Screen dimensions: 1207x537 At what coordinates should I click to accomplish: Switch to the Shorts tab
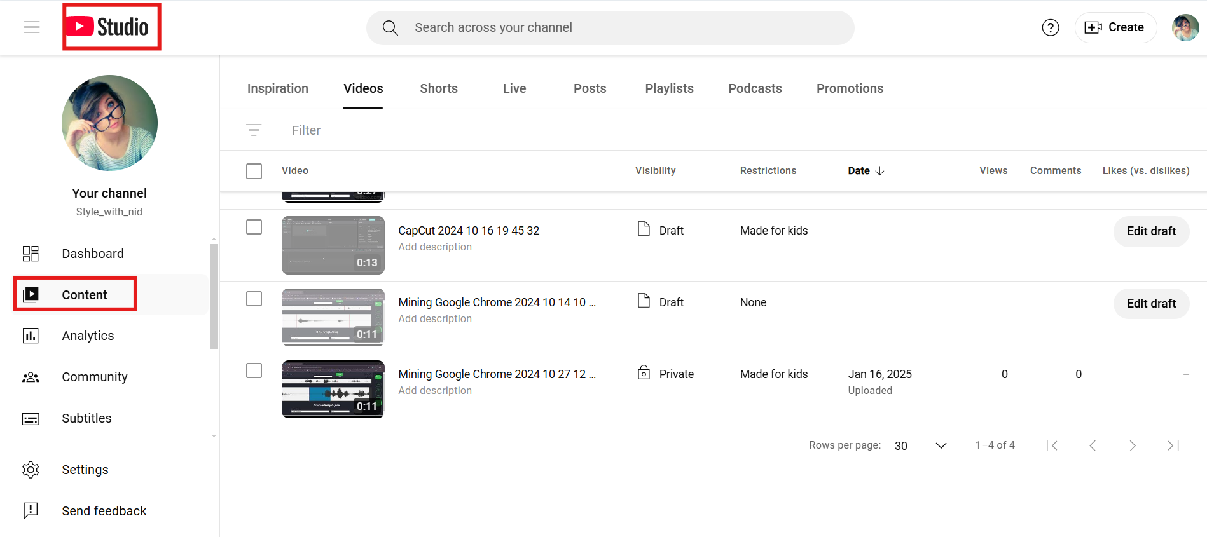pyautogui.click(x=439, y=88)
